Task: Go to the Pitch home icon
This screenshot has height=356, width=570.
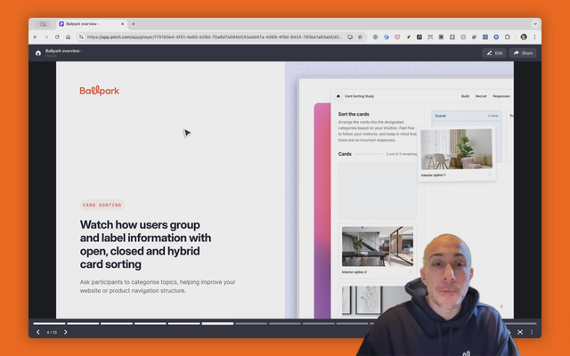Action: click(38, 53)
